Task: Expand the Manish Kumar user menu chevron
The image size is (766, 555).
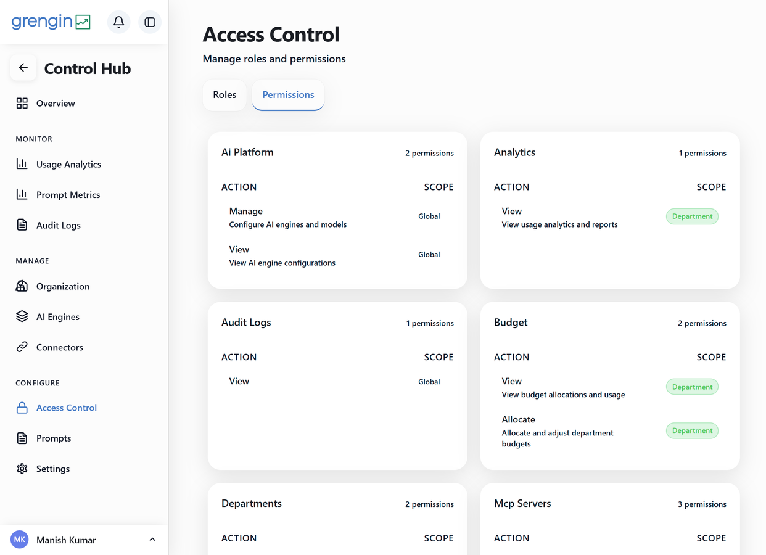Action: (152, 540)
